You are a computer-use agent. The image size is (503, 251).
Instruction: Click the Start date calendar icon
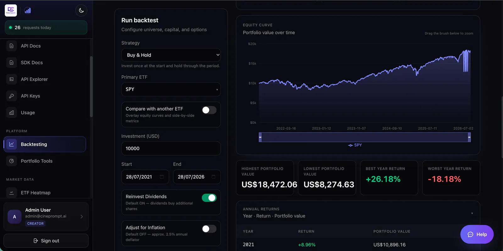point(162,177)
